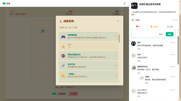Click the 分享 share button
Image resolution: width=181 pixels, height=101 pixels.
[x=170, y=27]
